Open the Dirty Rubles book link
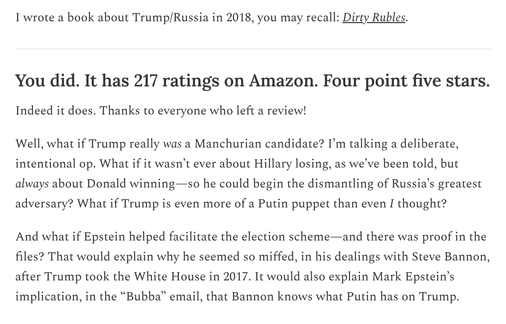Viewport: 506px width, 324px height. pos(374,18)
